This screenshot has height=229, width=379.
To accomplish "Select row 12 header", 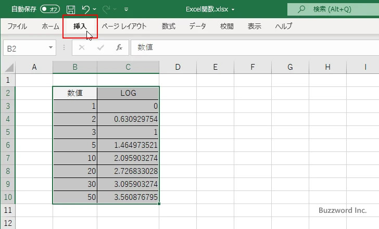I will [x=8, y=223].
